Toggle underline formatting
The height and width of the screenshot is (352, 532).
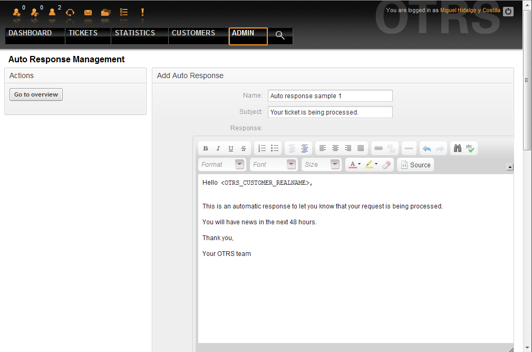(x=231, y=149)
